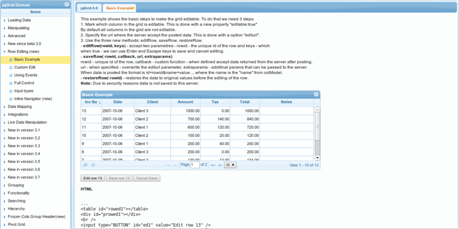Expand New in version 3.5 node
Image resolution: width=459 pixels, height=229 pixels.
coord(5,162)
